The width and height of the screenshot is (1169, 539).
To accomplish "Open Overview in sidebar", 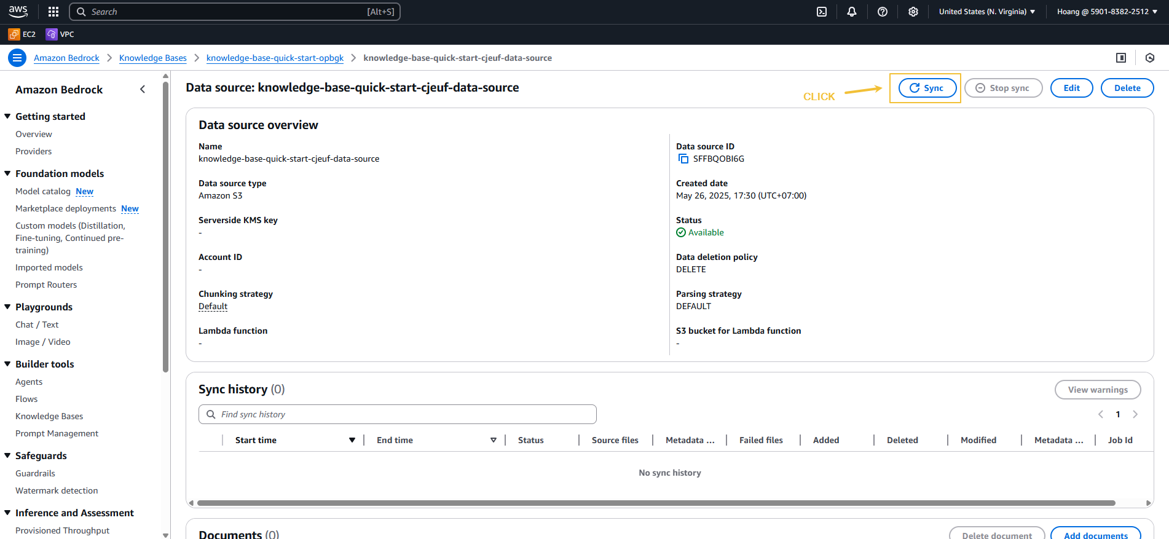I will click(34, 134).
